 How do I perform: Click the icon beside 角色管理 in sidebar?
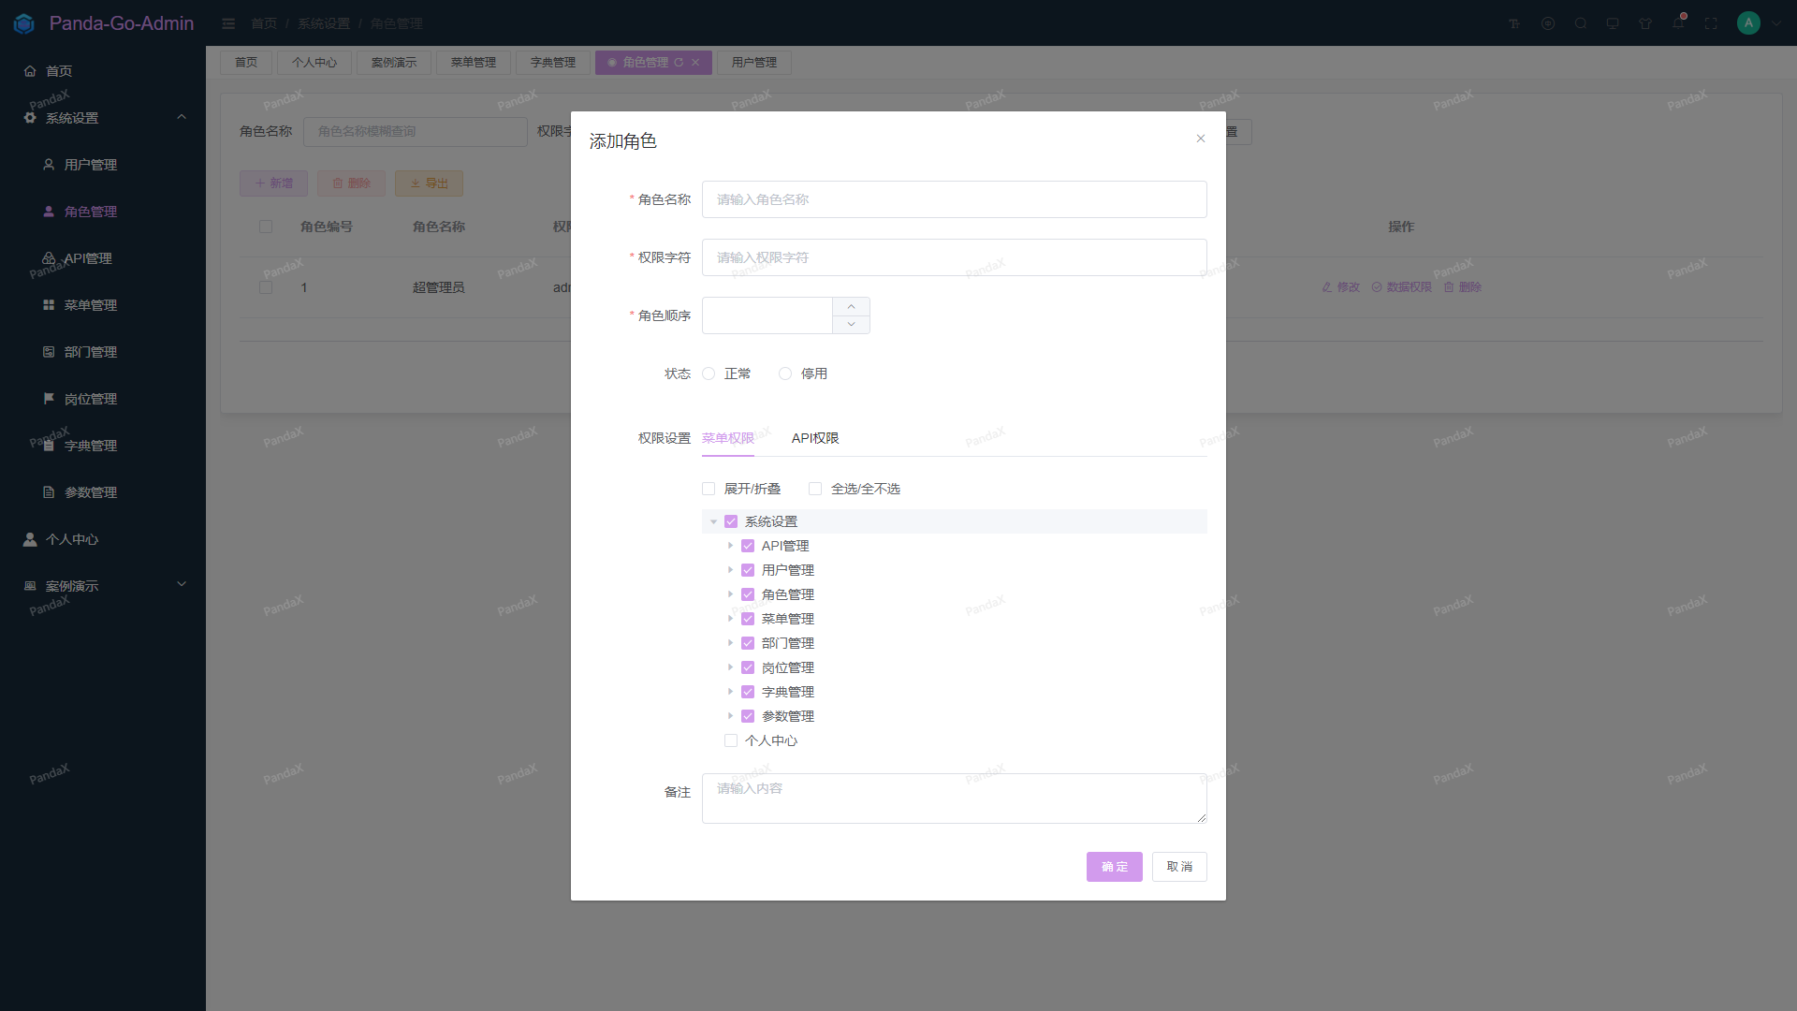point(49,212)
